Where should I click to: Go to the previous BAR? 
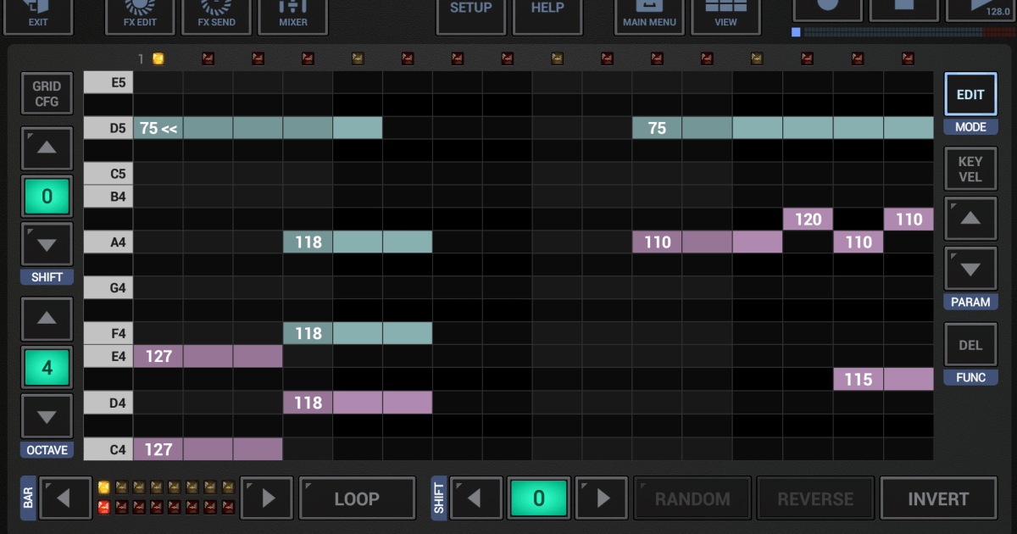[65, 498]
